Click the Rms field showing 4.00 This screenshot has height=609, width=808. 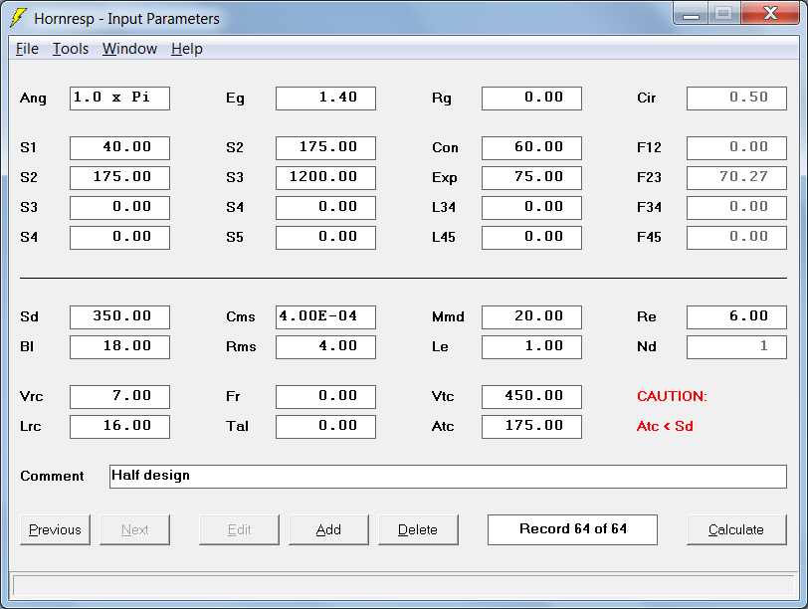[x=325, y=347]
